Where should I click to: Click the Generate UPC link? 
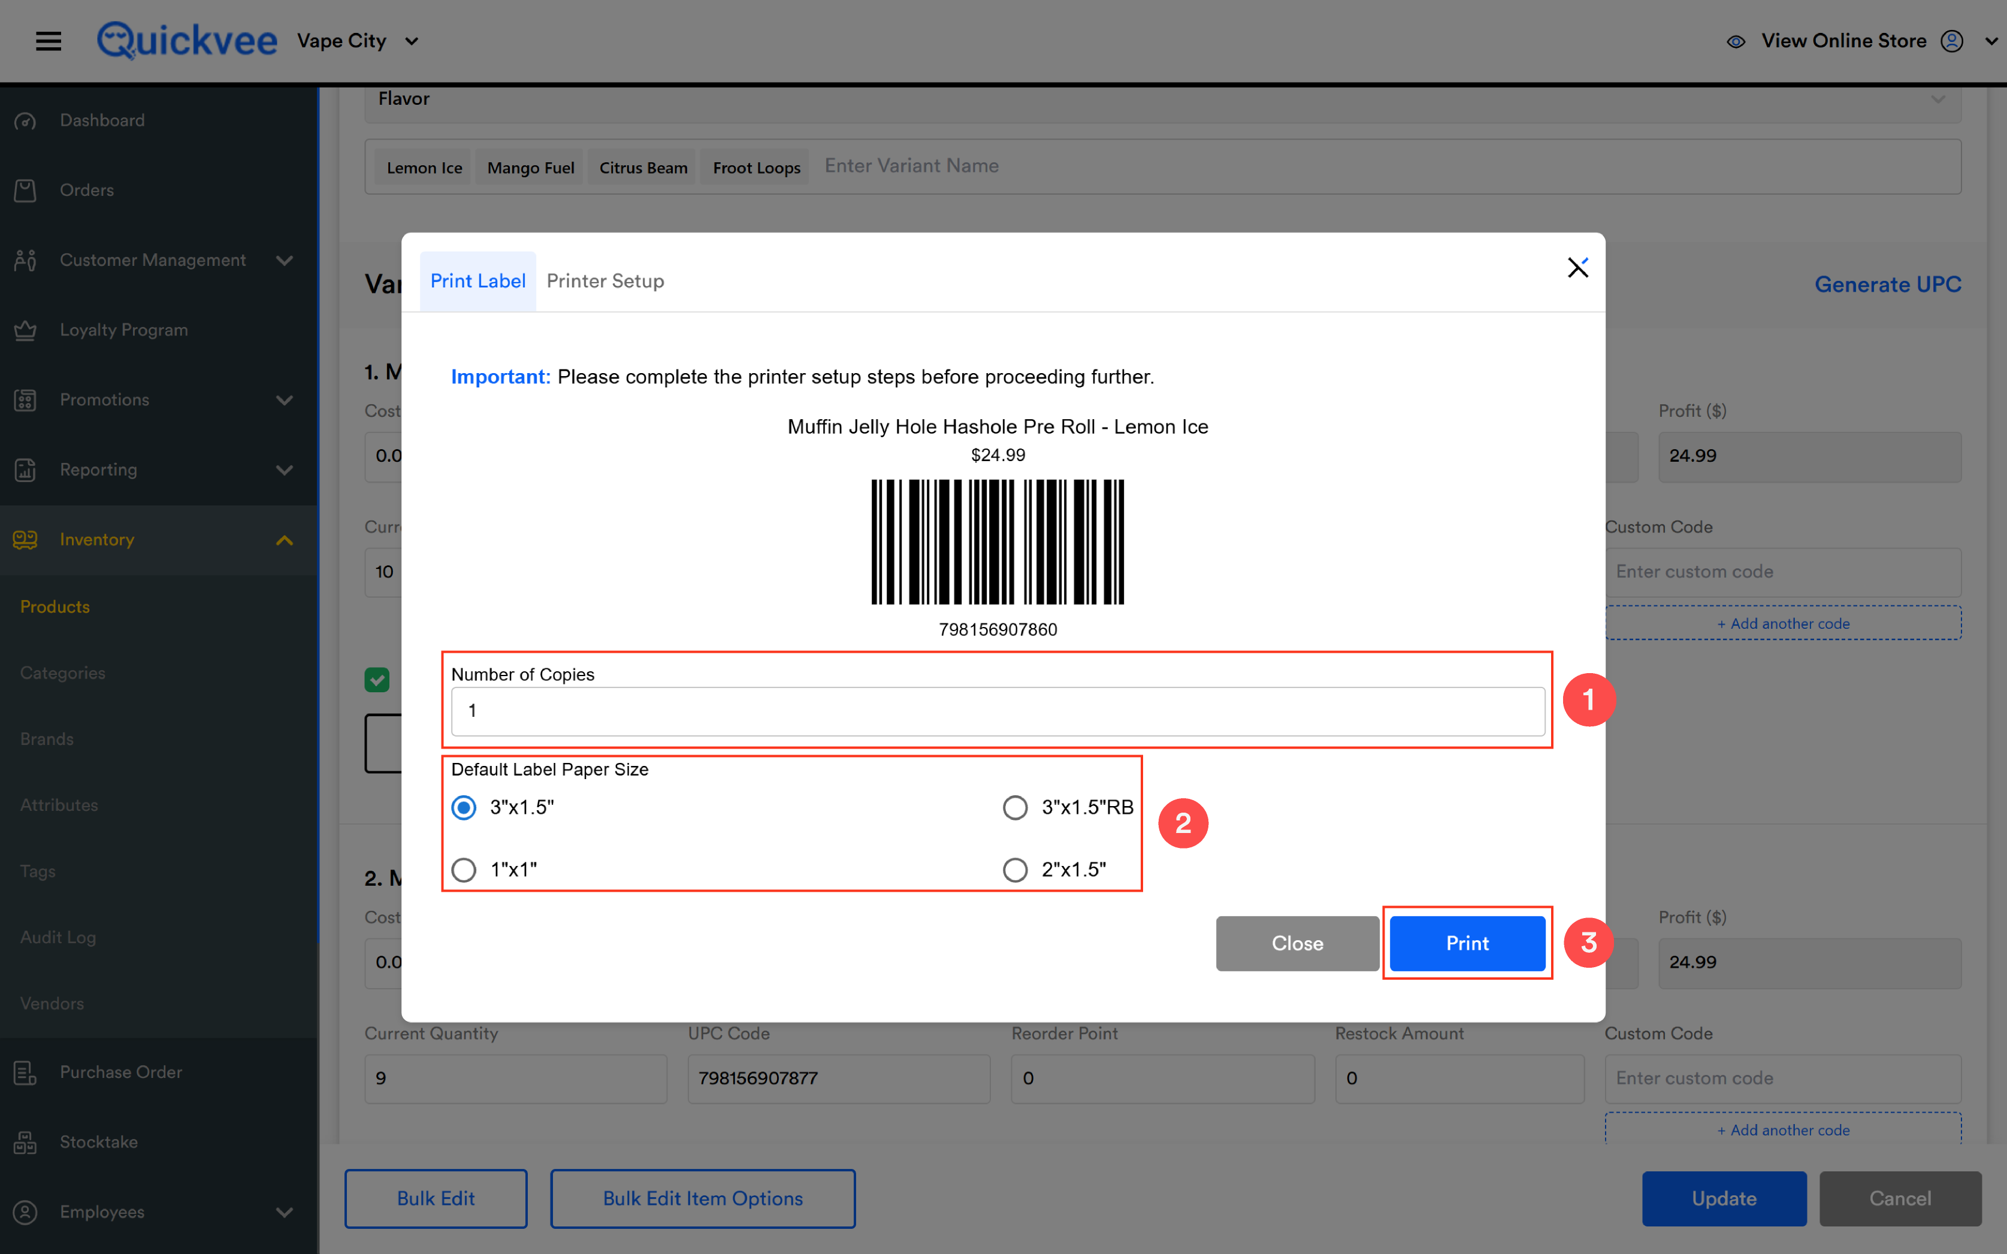1888,284
